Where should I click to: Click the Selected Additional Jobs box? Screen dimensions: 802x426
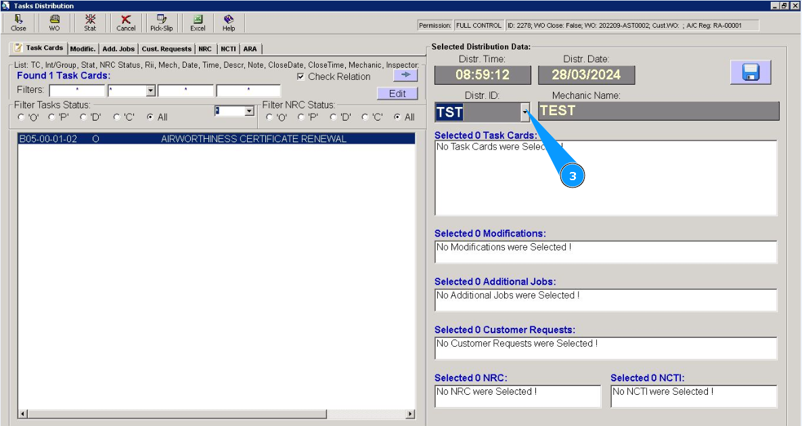coord(606,300)
